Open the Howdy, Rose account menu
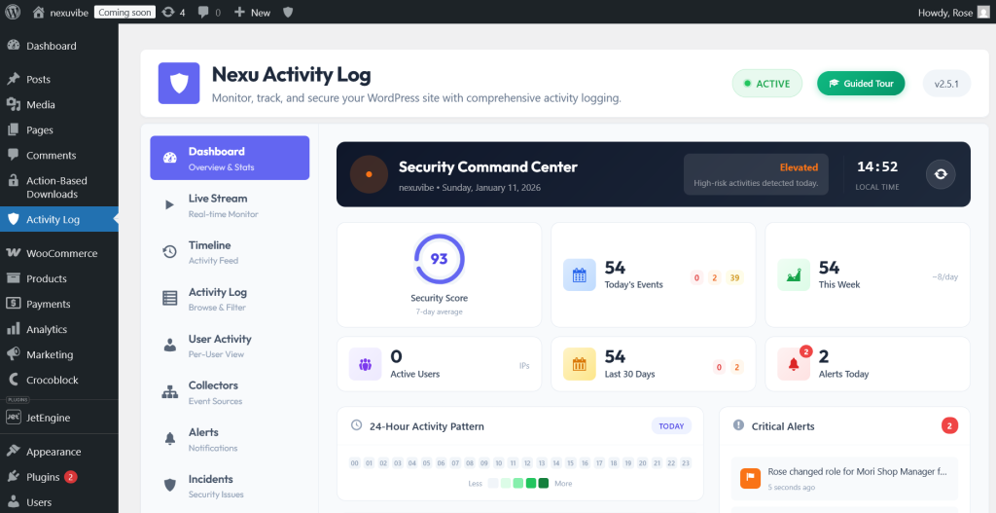This screenshot has width=996, height=513. (953, 12)
